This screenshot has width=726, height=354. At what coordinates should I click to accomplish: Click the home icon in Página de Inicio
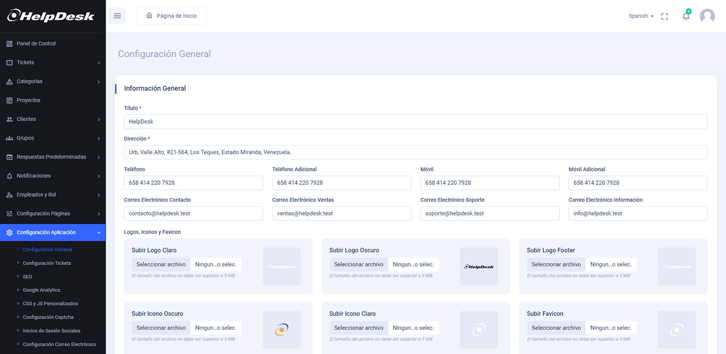(x=149, y=16)
